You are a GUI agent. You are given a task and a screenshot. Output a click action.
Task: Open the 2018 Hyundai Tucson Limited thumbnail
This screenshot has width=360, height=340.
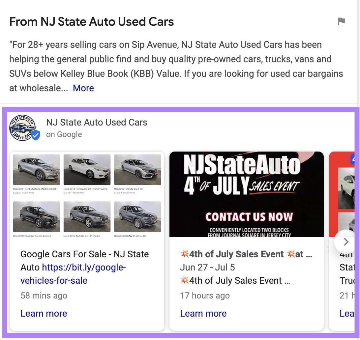36,216
